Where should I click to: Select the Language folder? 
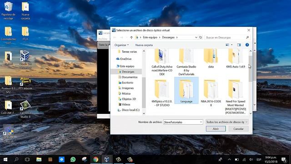point(186,91)
